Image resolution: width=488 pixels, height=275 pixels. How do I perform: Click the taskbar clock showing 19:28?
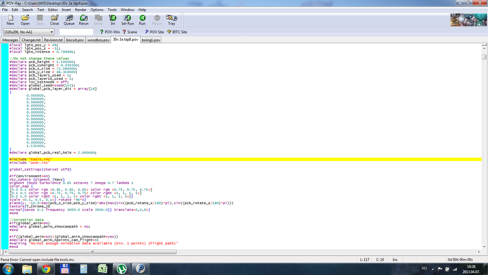(471, 269)
